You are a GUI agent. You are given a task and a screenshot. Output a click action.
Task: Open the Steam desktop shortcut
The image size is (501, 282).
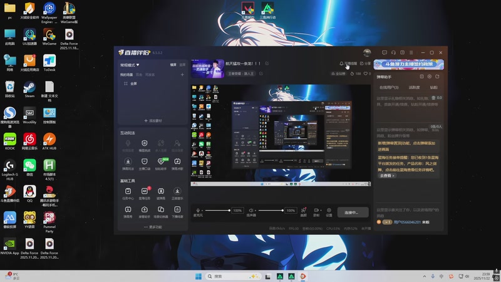[x=29, y=89]
